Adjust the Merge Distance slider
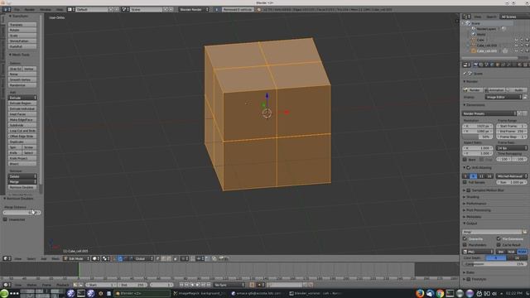This screenshot has height=298, width=530. click(x=22, y=213)
